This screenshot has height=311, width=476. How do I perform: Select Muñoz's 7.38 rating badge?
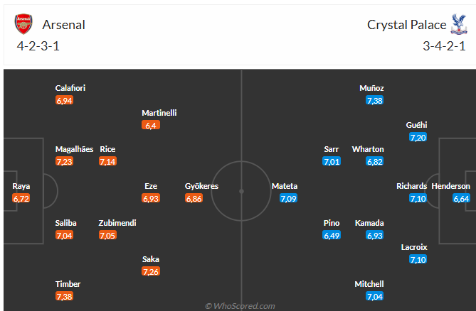tap(375, 100)
